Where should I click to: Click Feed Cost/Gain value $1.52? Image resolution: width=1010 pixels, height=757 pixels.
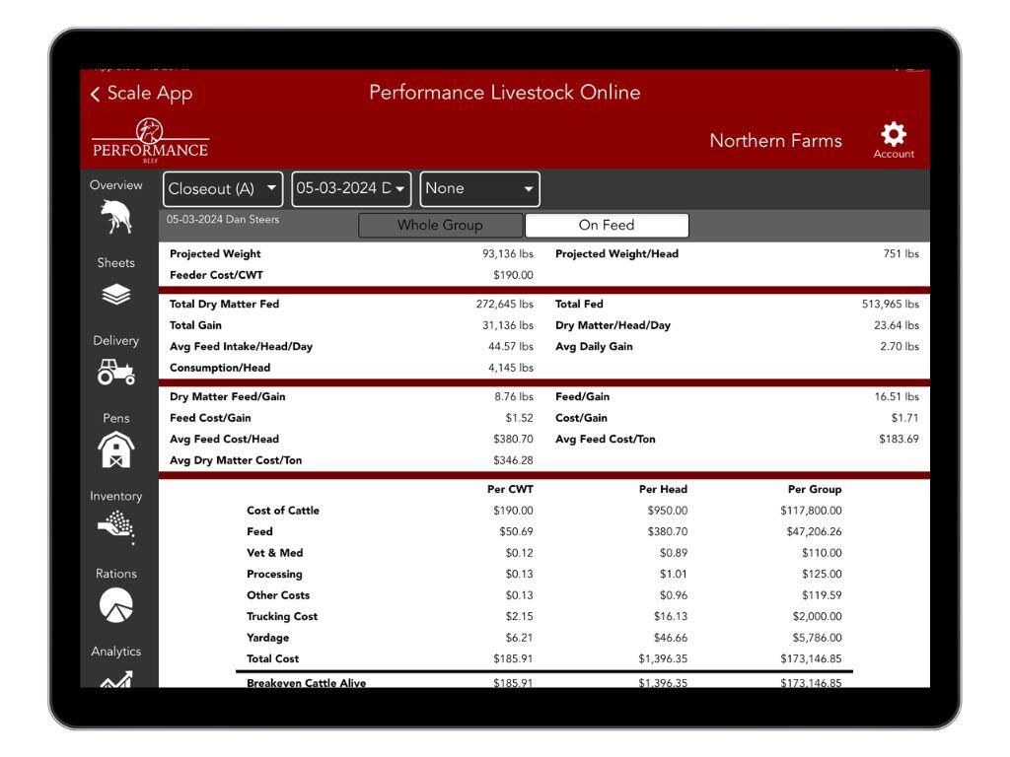click(x=519, y=418)
